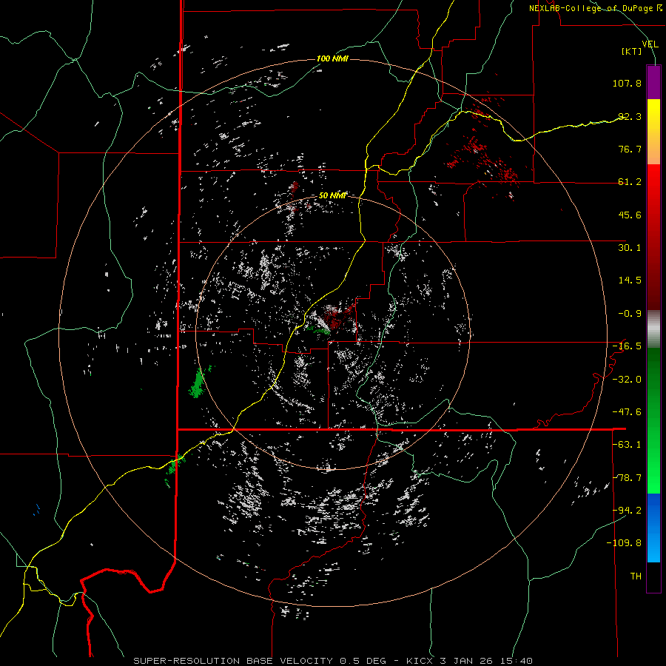Click the green echo on the yellow highway southwest

click(175, 464)
